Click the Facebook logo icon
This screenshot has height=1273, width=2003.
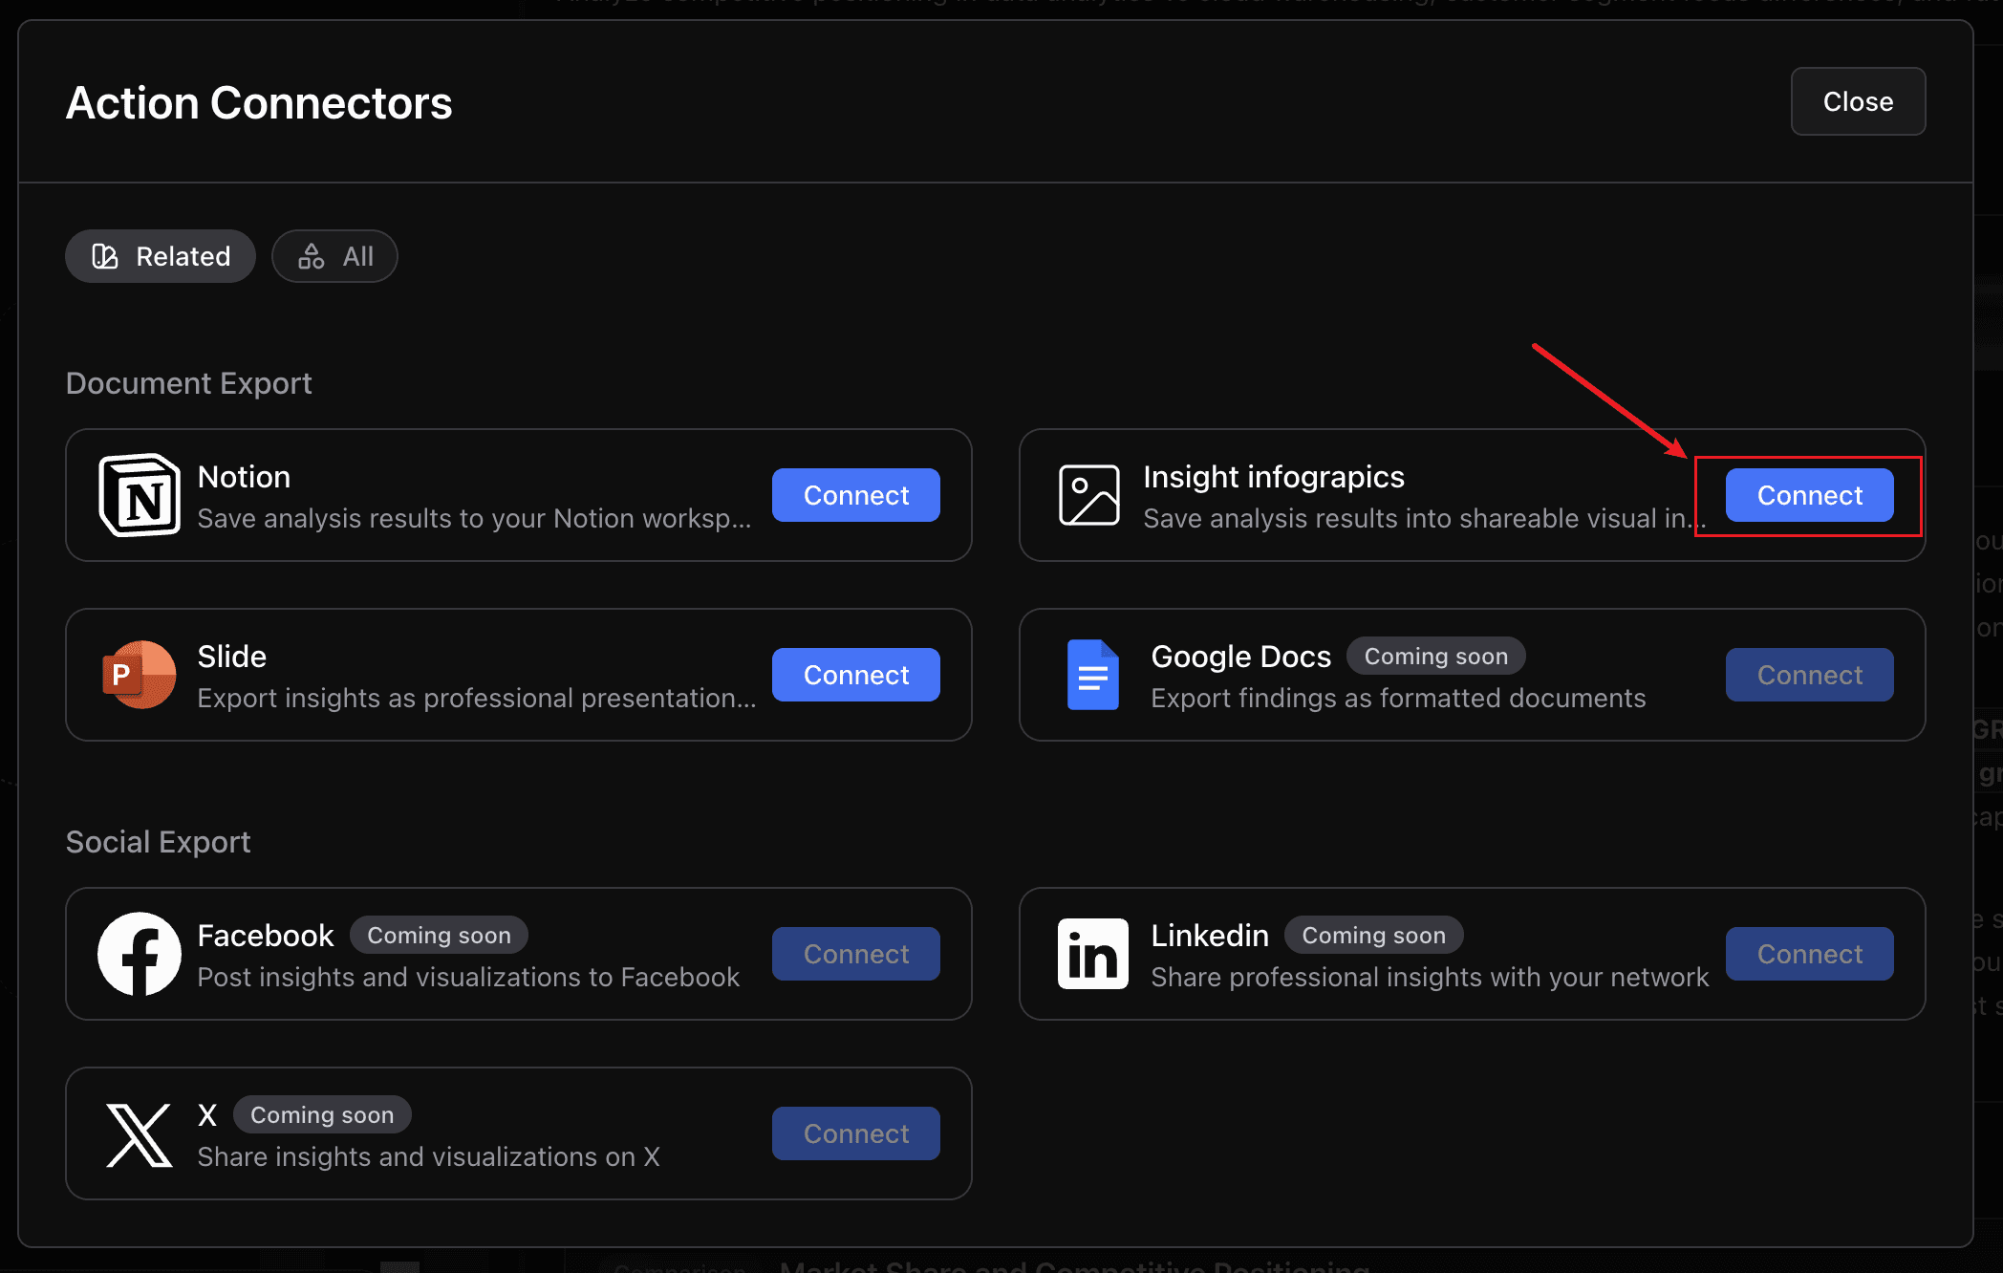[140, 954]
